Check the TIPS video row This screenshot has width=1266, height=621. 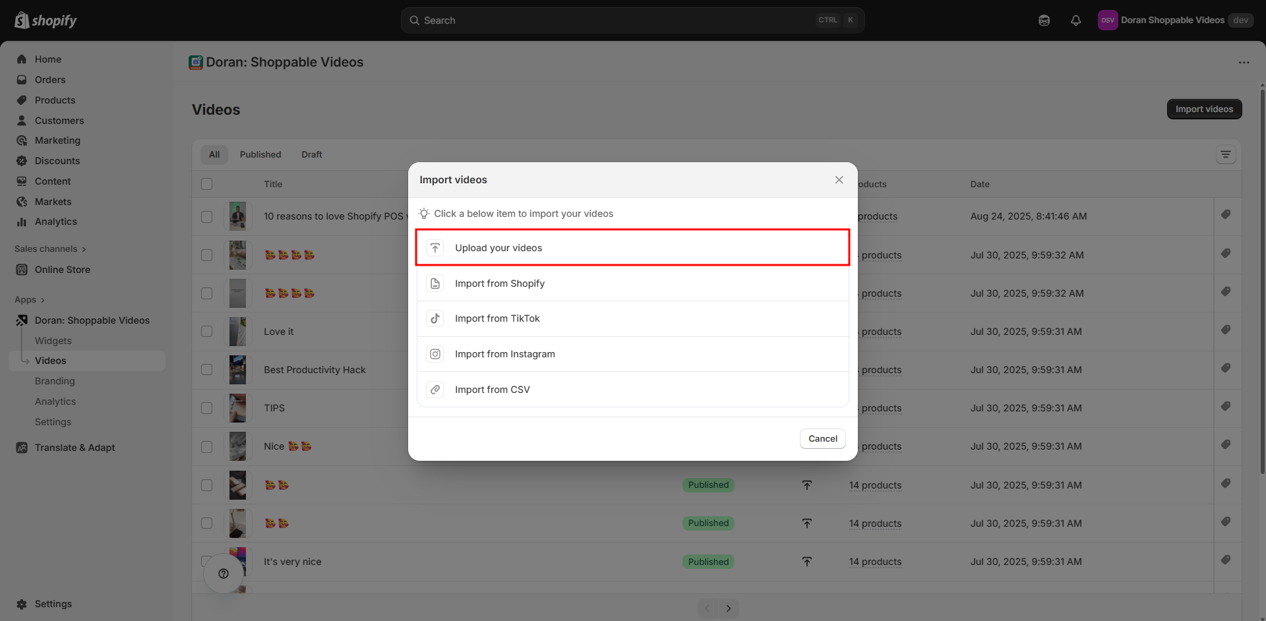click(x=207, y=408)
